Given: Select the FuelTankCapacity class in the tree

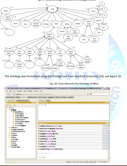Looking at the screenshot, I should pos(18,131).
